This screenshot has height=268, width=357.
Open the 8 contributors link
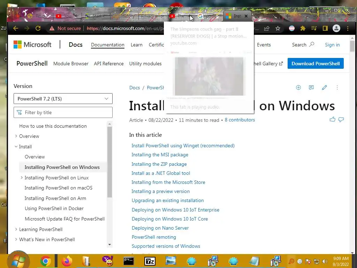240,120
